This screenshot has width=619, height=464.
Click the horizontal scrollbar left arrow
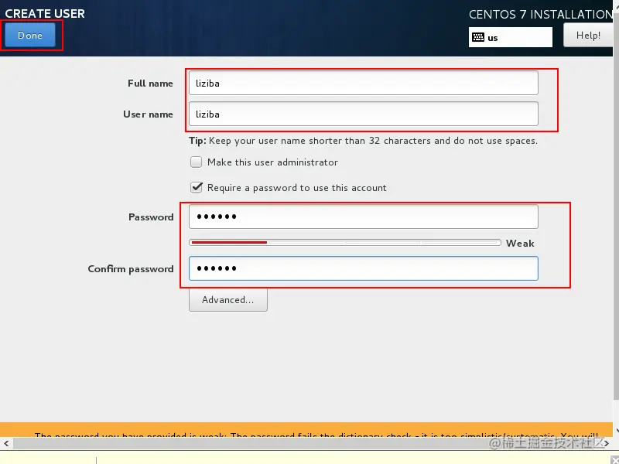point(6,443)
